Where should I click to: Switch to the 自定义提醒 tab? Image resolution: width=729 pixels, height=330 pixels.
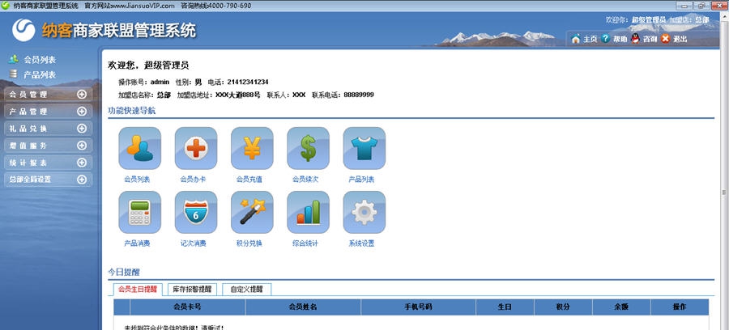(x=247, y=290)
